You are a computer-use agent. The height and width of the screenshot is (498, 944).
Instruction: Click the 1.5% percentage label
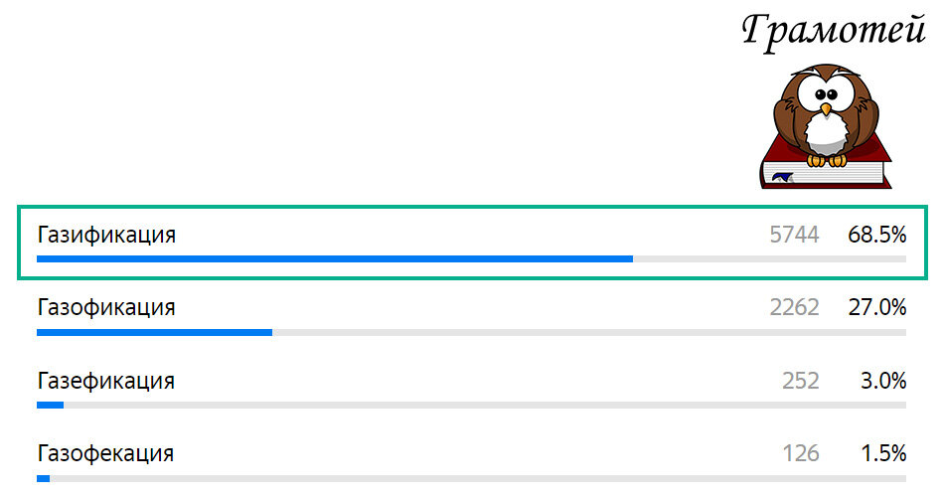(883, 453)
